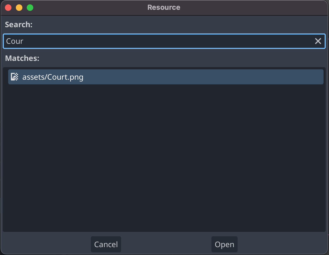Click the filename text assets/Court.png
329x255 pixels.
pyautogui.click(x=53, y=77)
